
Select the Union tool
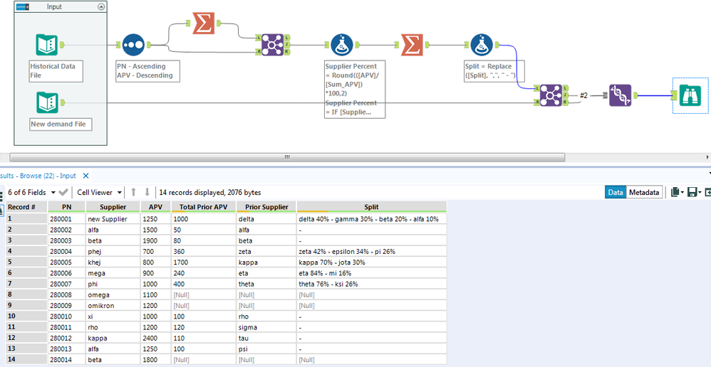[621, 95]
